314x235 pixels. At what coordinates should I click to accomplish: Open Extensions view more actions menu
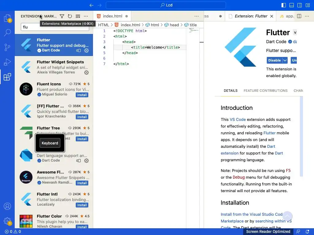(86, 16)
